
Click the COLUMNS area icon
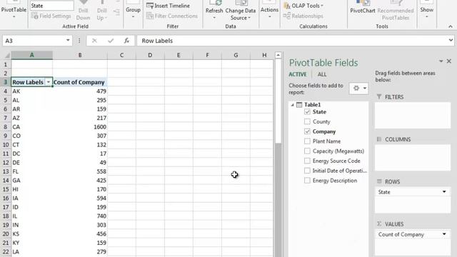tap(379, 139)
